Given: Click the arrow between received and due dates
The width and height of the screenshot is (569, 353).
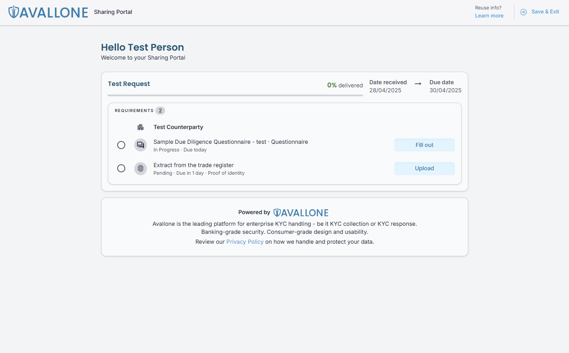Looking at the screenshot, I should [x=418, y=84].
